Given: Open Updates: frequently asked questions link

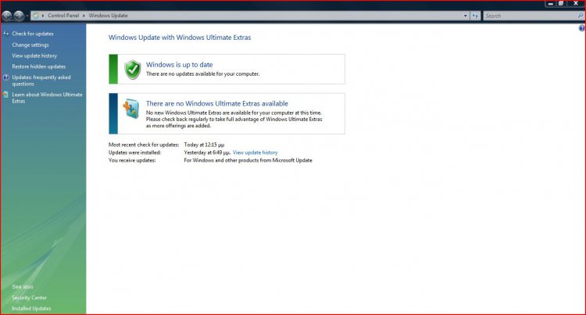Looking at the screenshot, I should pos(41,81).
